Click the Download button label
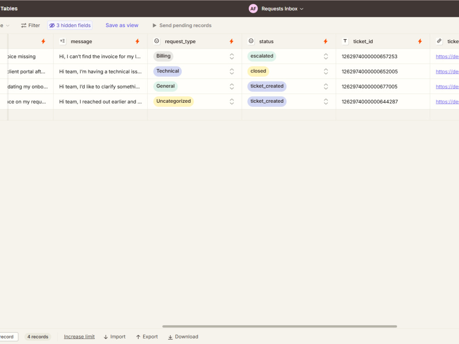Image resolution: width=459 pixels, height=344 pixels. [x=186, y=337]
